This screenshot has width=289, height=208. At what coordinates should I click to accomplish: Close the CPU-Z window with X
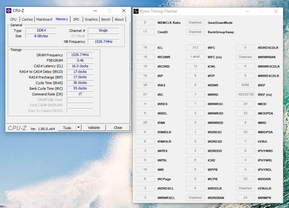124,11
